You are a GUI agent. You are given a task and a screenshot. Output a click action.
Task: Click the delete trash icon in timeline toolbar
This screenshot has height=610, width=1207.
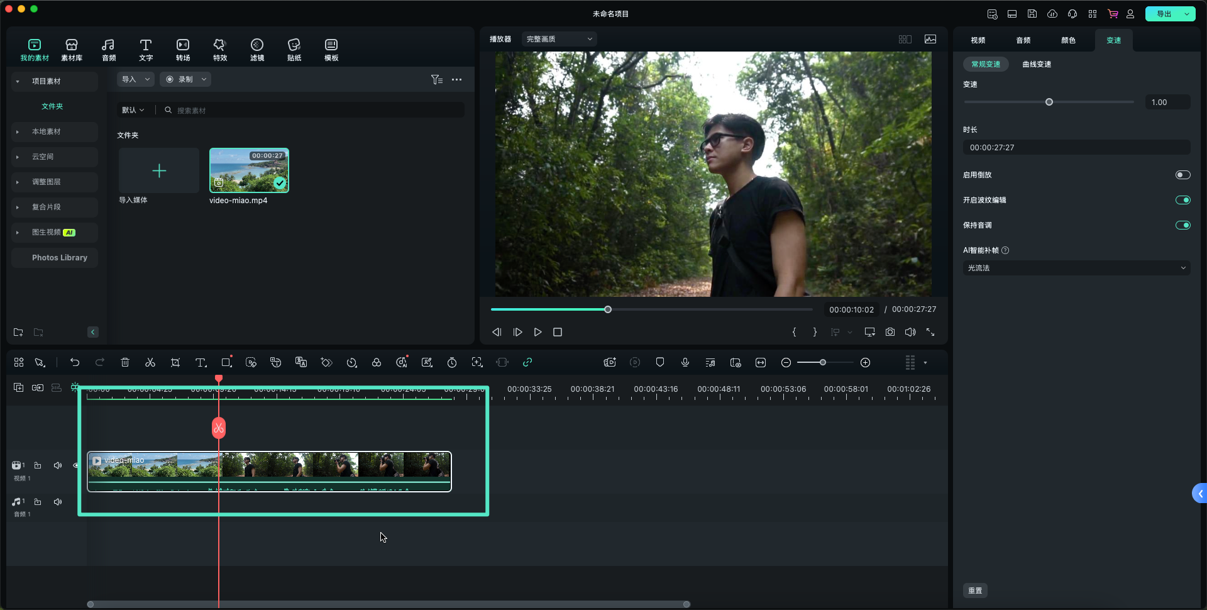click(125, 363)
